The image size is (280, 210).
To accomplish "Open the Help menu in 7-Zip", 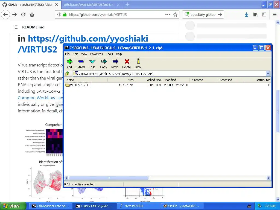I will (119, 54).
